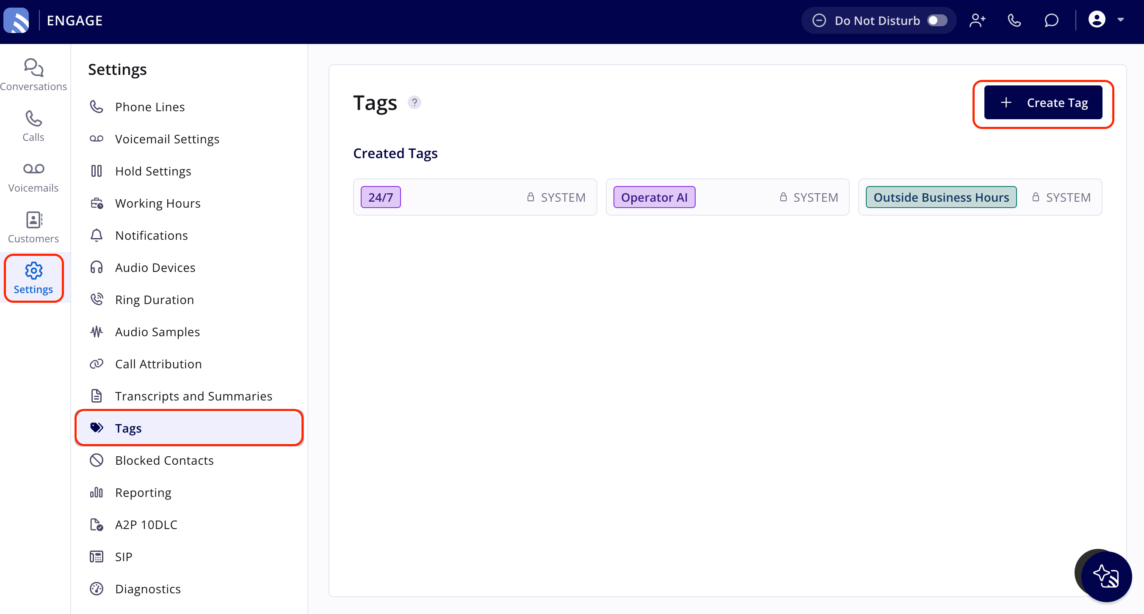
Task: Open Audio Samples settings
Action: click(189, 332)
